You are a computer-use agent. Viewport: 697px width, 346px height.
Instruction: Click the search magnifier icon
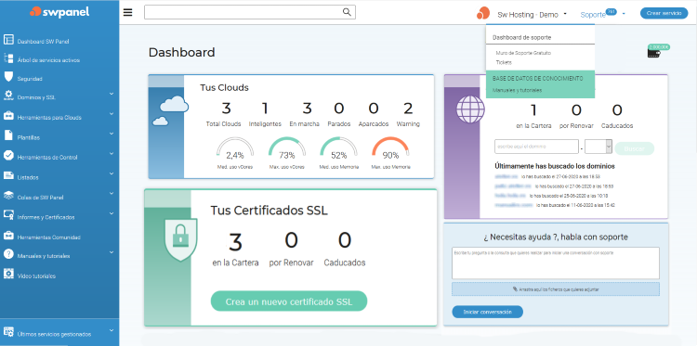pyautogui.click(x=347, y=12)
